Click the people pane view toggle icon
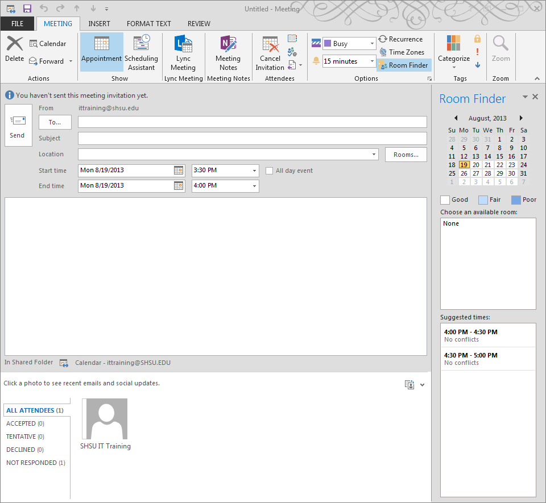The image size is (546, 503). tap(409, 385)
